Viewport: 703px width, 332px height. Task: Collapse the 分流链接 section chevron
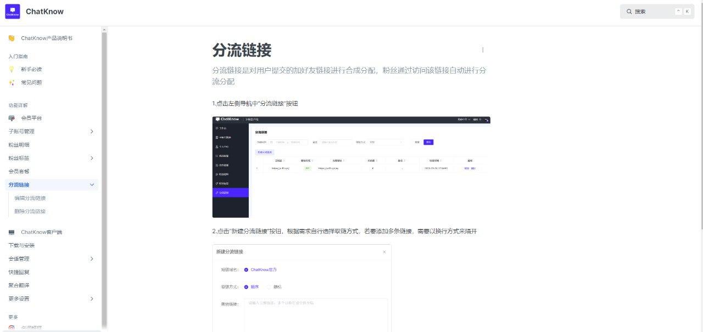coord(92,185)
